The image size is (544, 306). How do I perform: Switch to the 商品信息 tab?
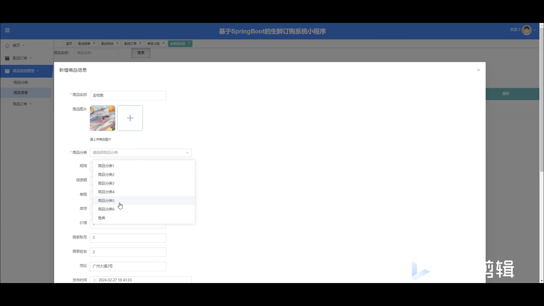click(x=178, y=44)
